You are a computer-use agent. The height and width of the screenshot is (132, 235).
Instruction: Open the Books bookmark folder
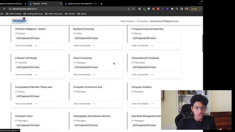(x=82, y=14)
